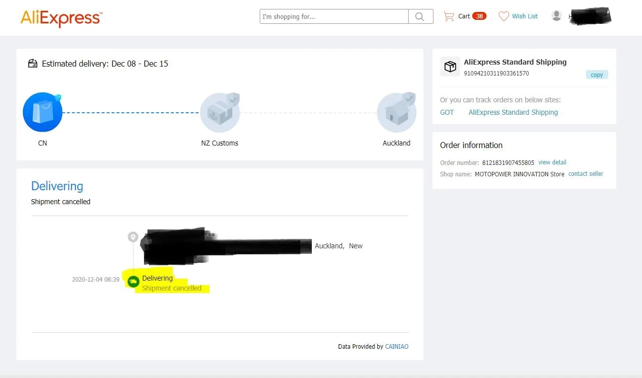
Task: Click view detail for the order
Action: [x=552, y=162]
